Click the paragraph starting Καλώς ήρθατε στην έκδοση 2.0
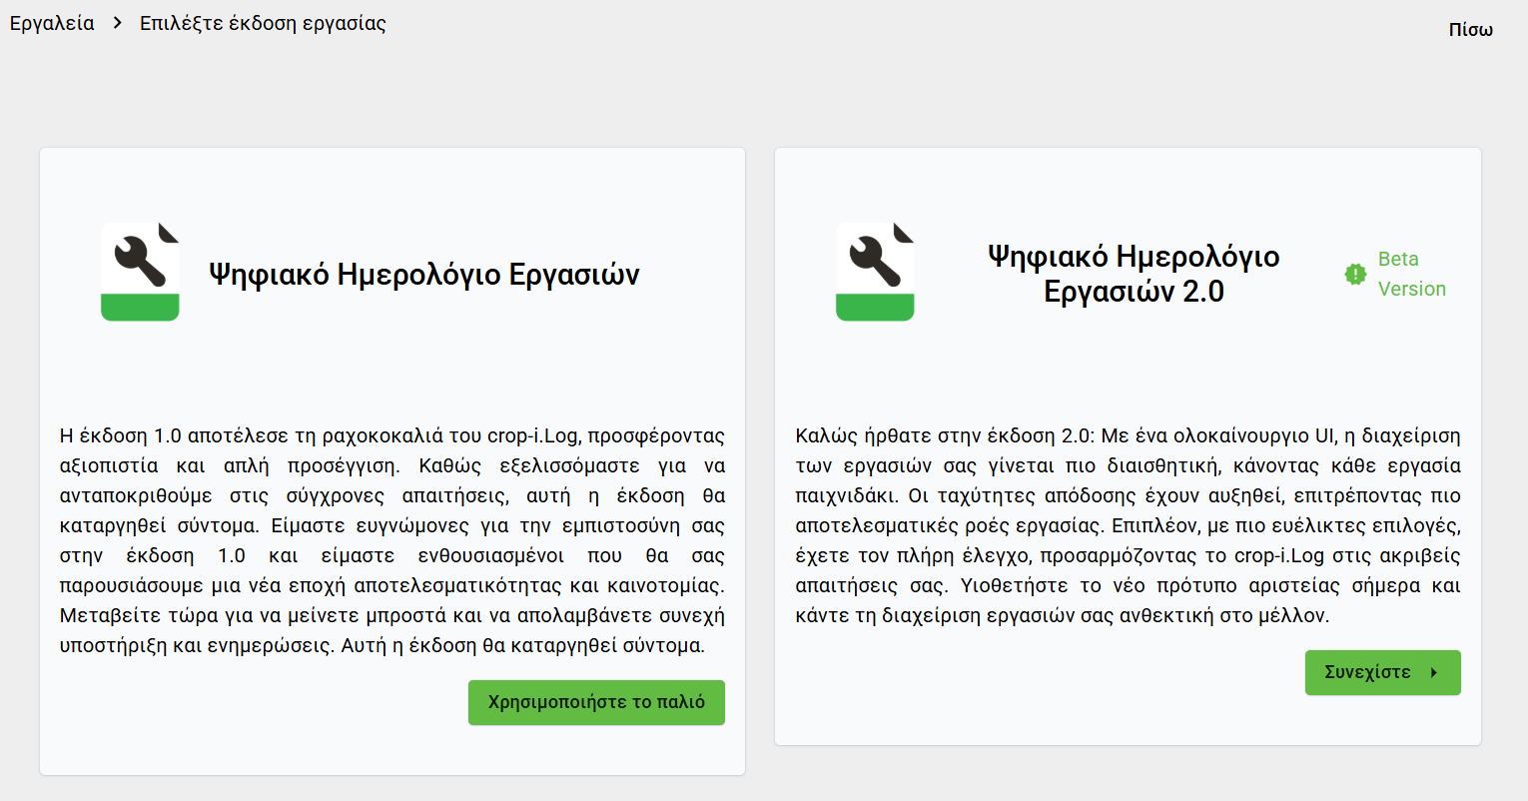Image resolution: width=1528 pixels, height=801 pixels. [x=1128, y=525]
